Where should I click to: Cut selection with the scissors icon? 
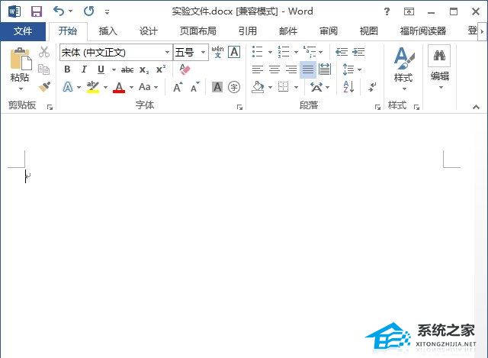tap(44, 52)
